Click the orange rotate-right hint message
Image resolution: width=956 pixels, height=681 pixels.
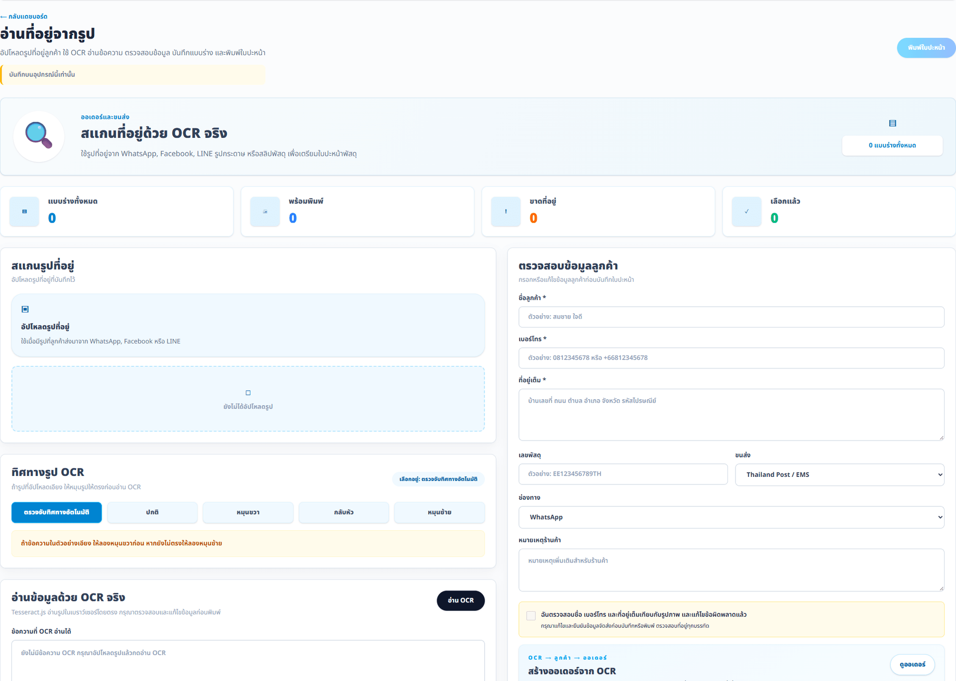point(248,544)
